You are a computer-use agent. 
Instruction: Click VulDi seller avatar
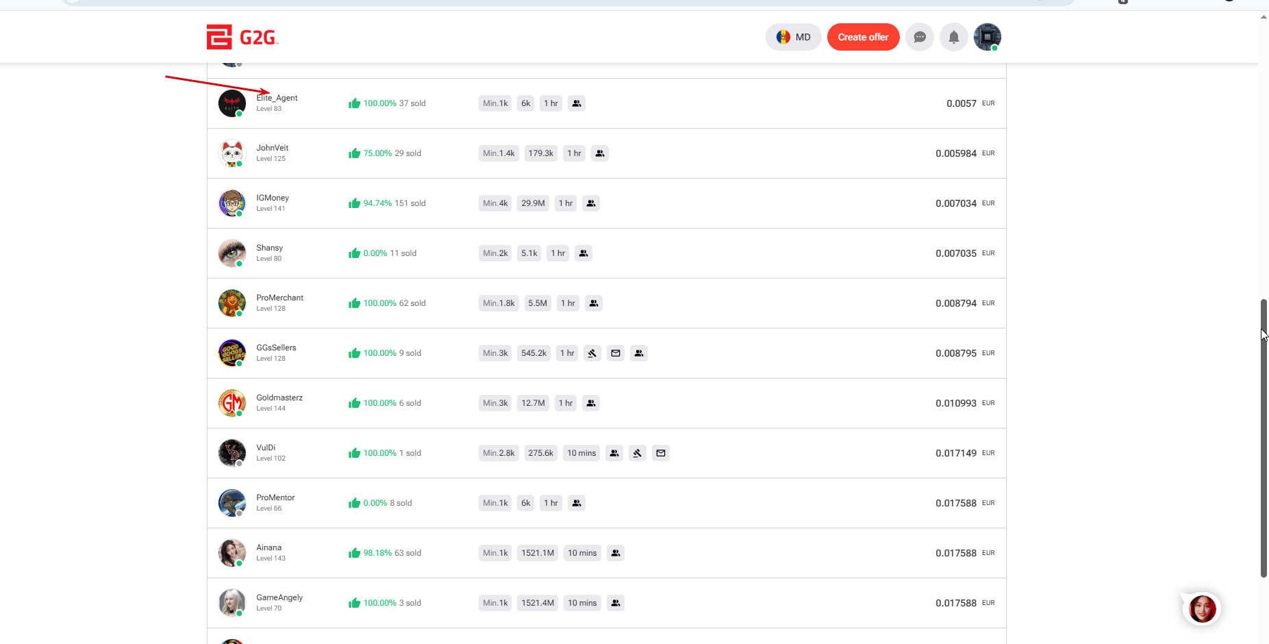coord(232,453)
